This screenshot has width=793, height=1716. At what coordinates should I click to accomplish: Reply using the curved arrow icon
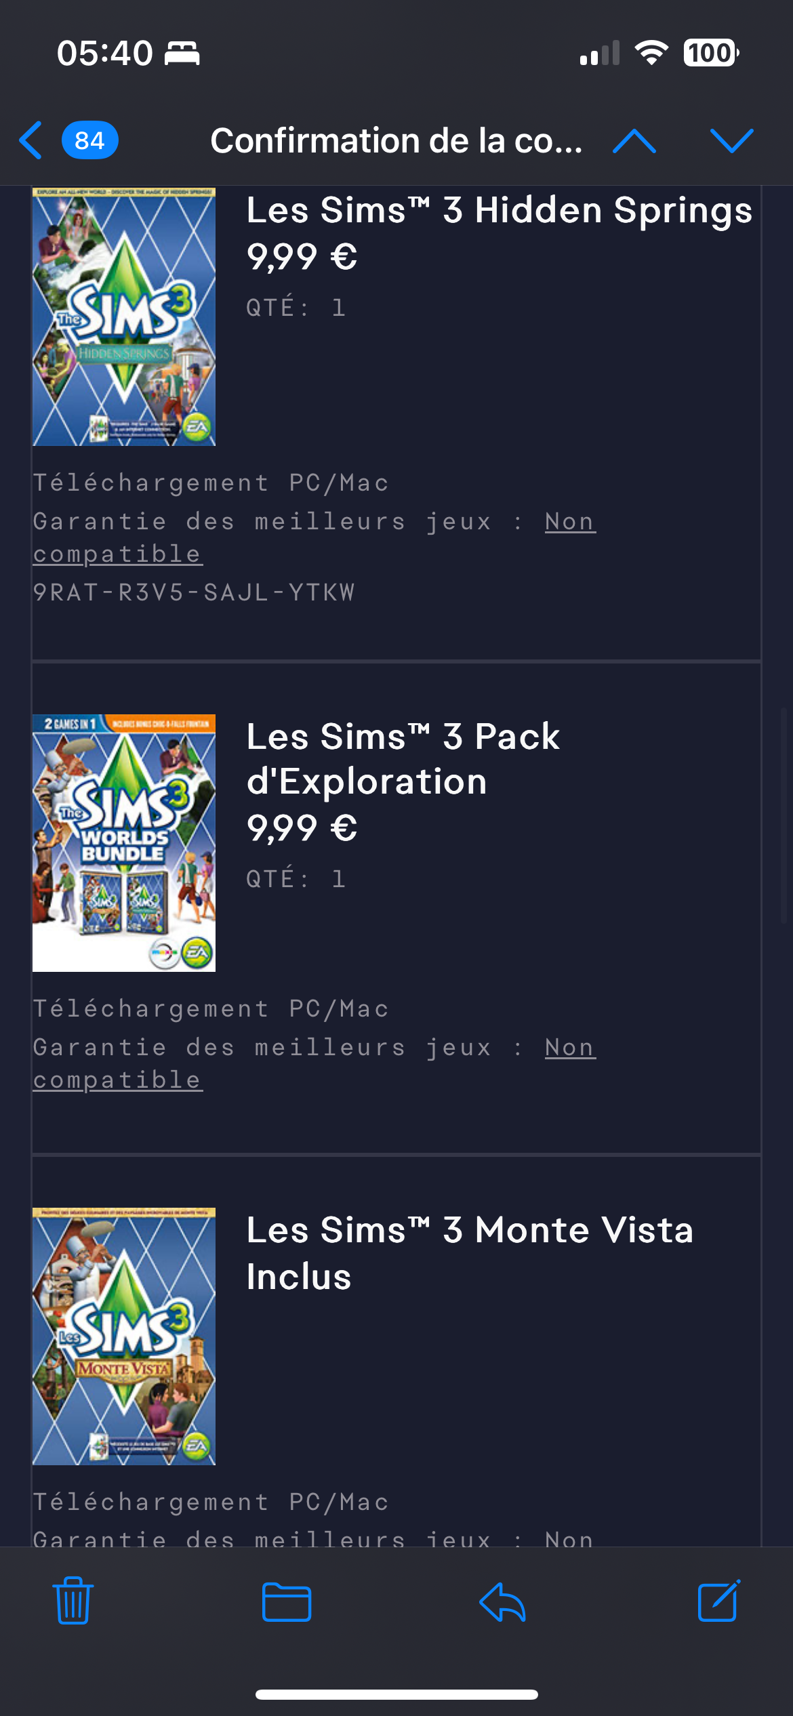point(502,1602)
